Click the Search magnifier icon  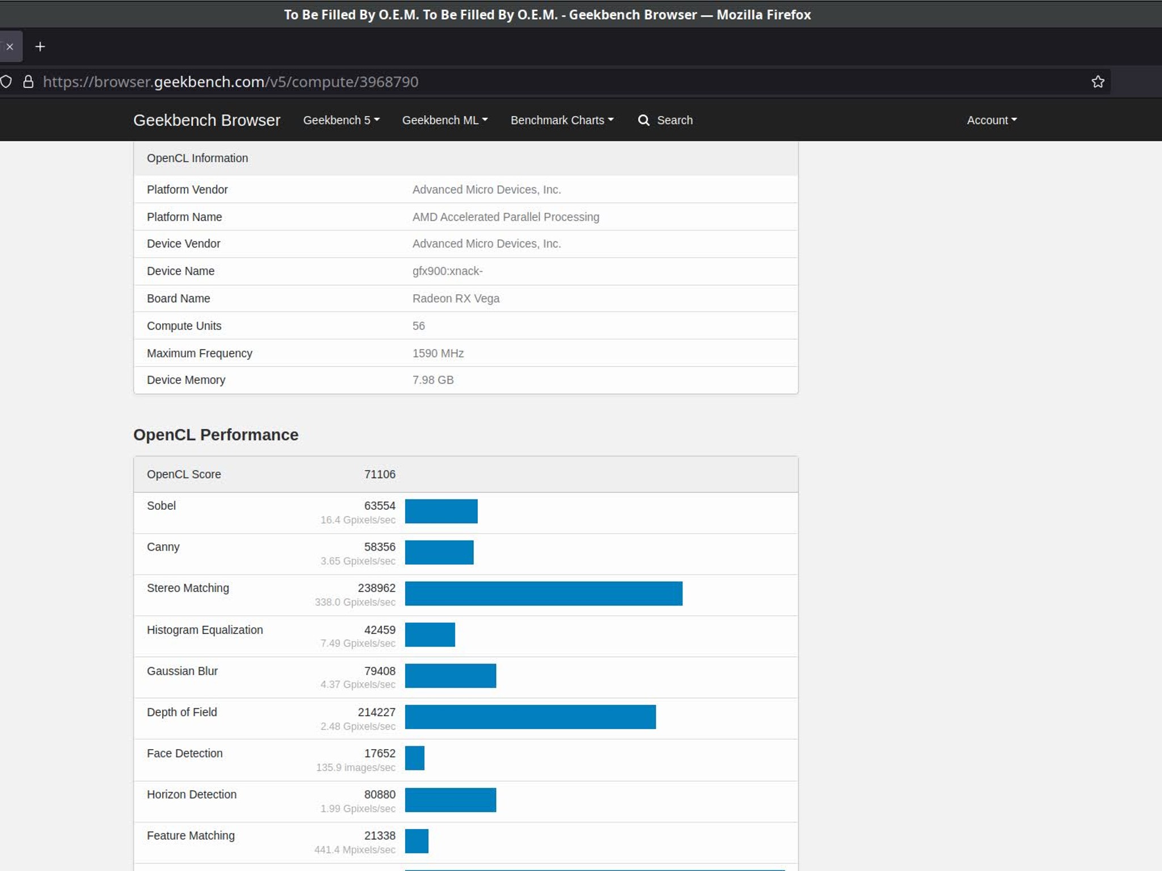643,120
